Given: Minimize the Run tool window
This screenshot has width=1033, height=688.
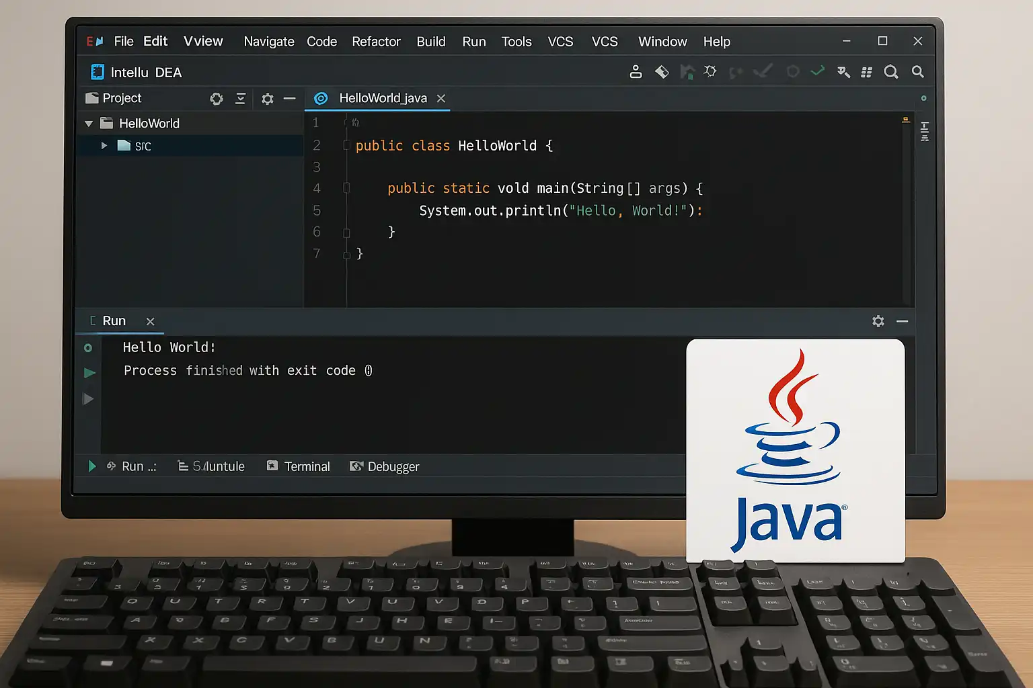Looking at the screenshot, I should click(x=903, y=322).
